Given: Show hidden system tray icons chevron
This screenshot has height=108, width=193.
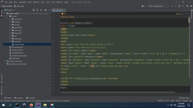Looking at the screenshot, I should tap(168, 105).
